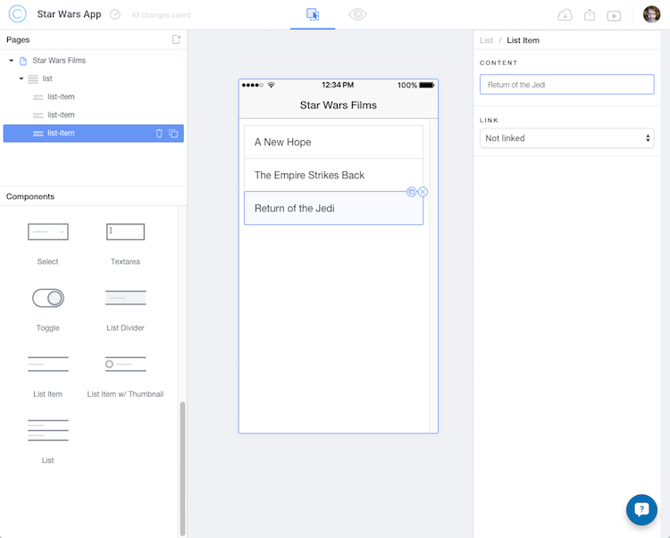Add a new page with the plus icon
The height and width of the screenshot is (538, 670).
click(177, 39)
